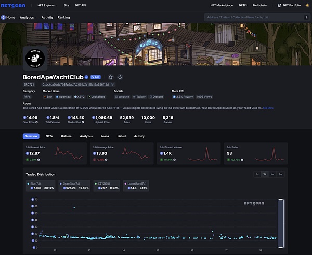Expand the Analytics navigation menu
Screen dimensions: 312x255
(28, 17)
